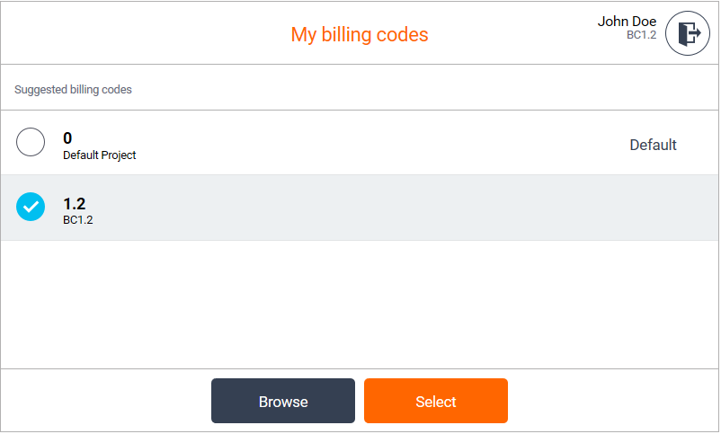Image resolution: width=721 pixels, height=434 pixels.
Task: Select the radio button for code 0
Action: [31, 142]
